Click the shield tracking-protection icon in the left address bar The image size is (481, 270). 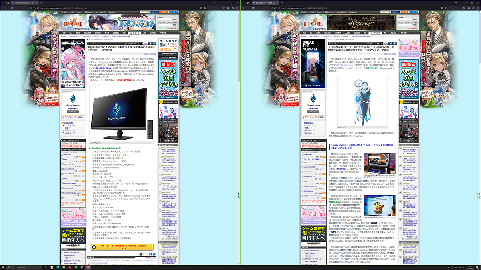pos(31,8)
